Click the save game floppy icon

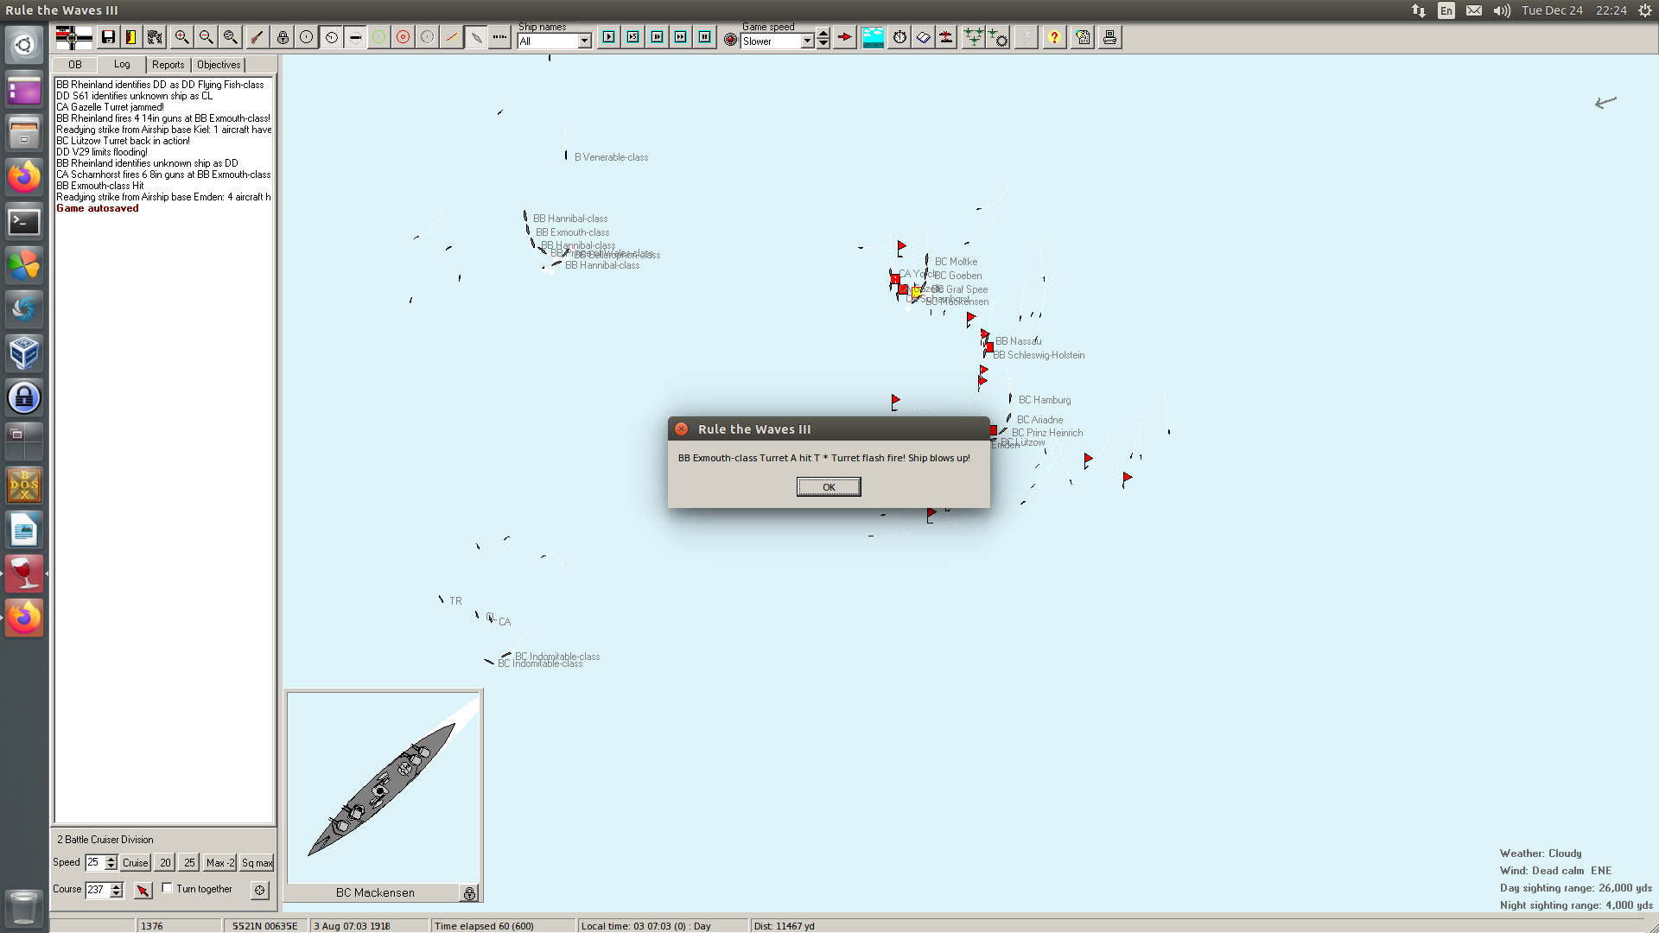[x=108, y=37]
